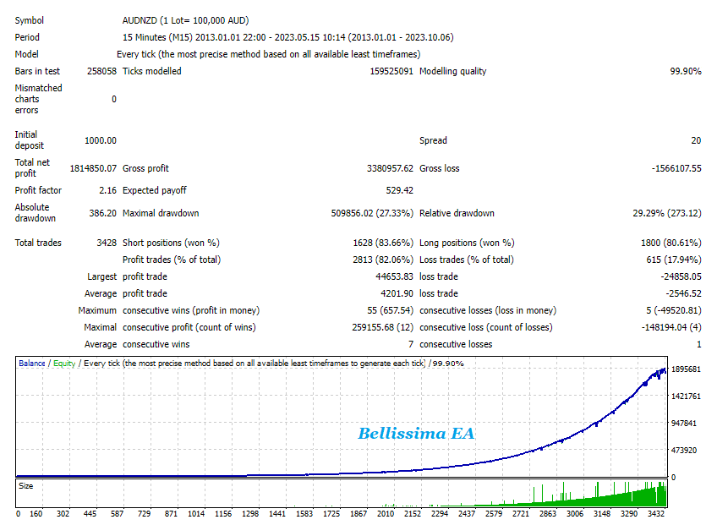This screenshot has width=728, height=525.
Task: Click the Bellissima EA watermark text
Action: pos(416,434)
